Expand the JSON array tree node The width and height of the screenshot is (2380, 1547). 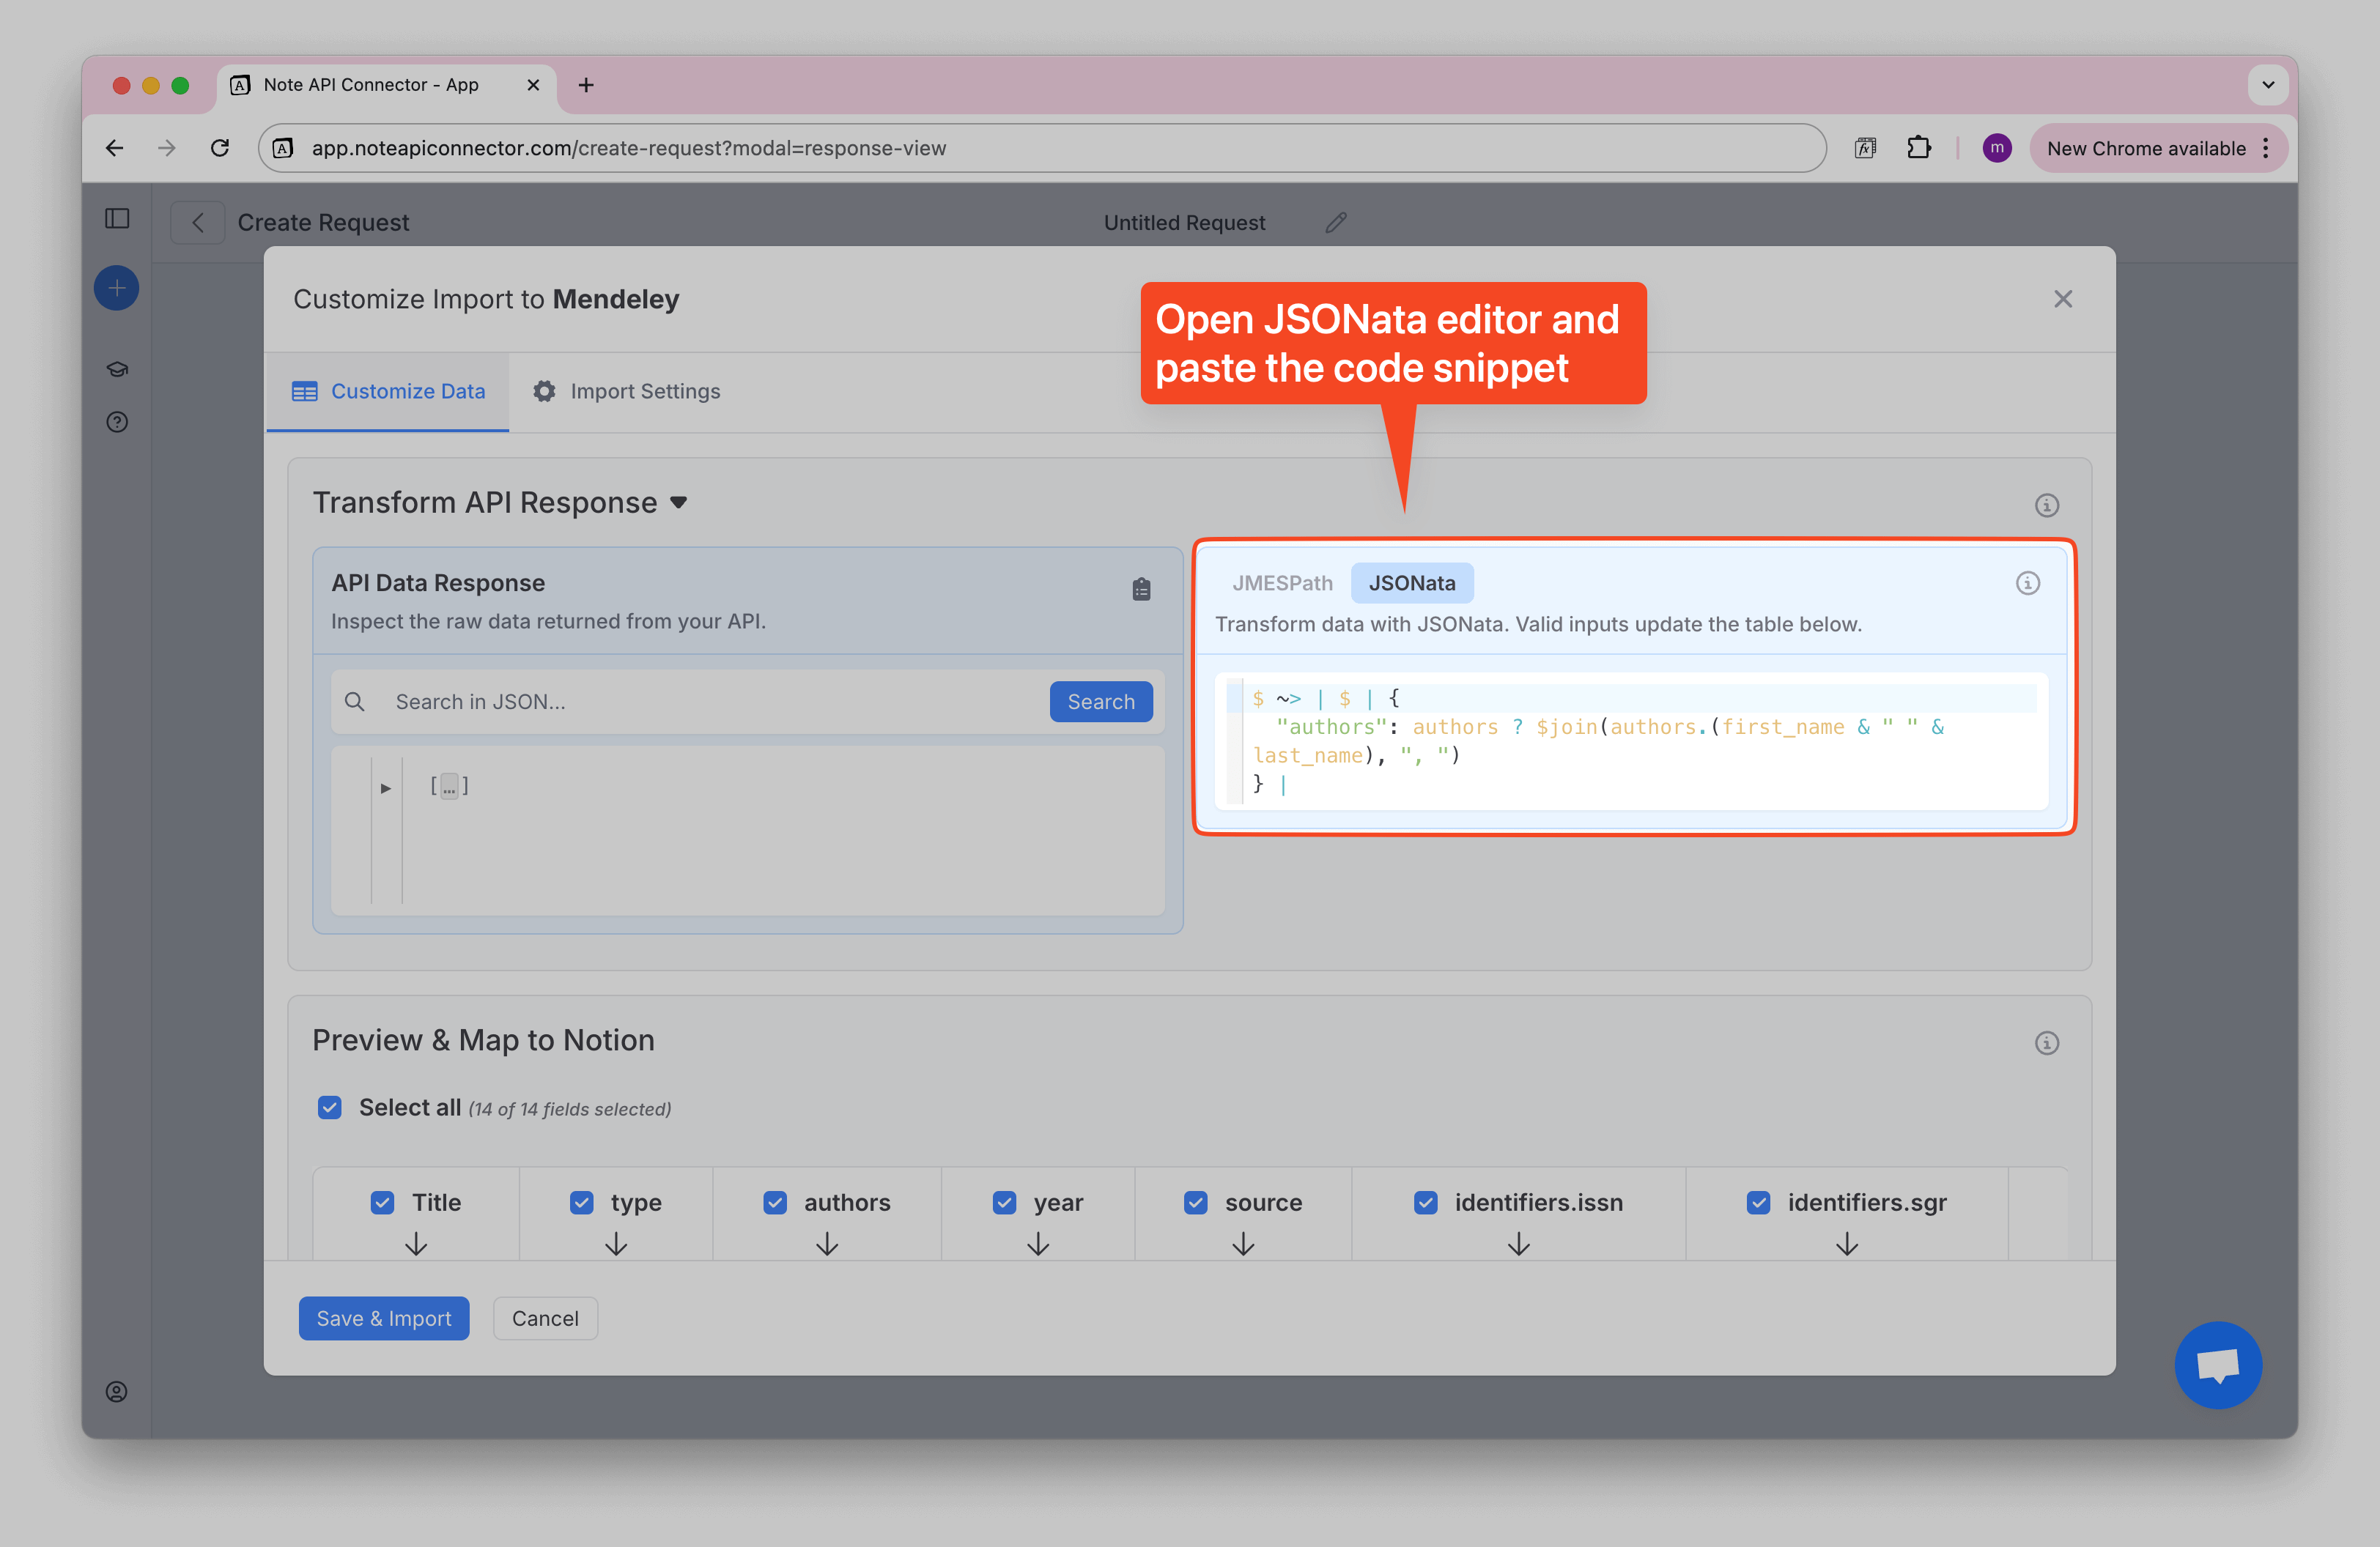pyautogui.click(x=385, y=788)
